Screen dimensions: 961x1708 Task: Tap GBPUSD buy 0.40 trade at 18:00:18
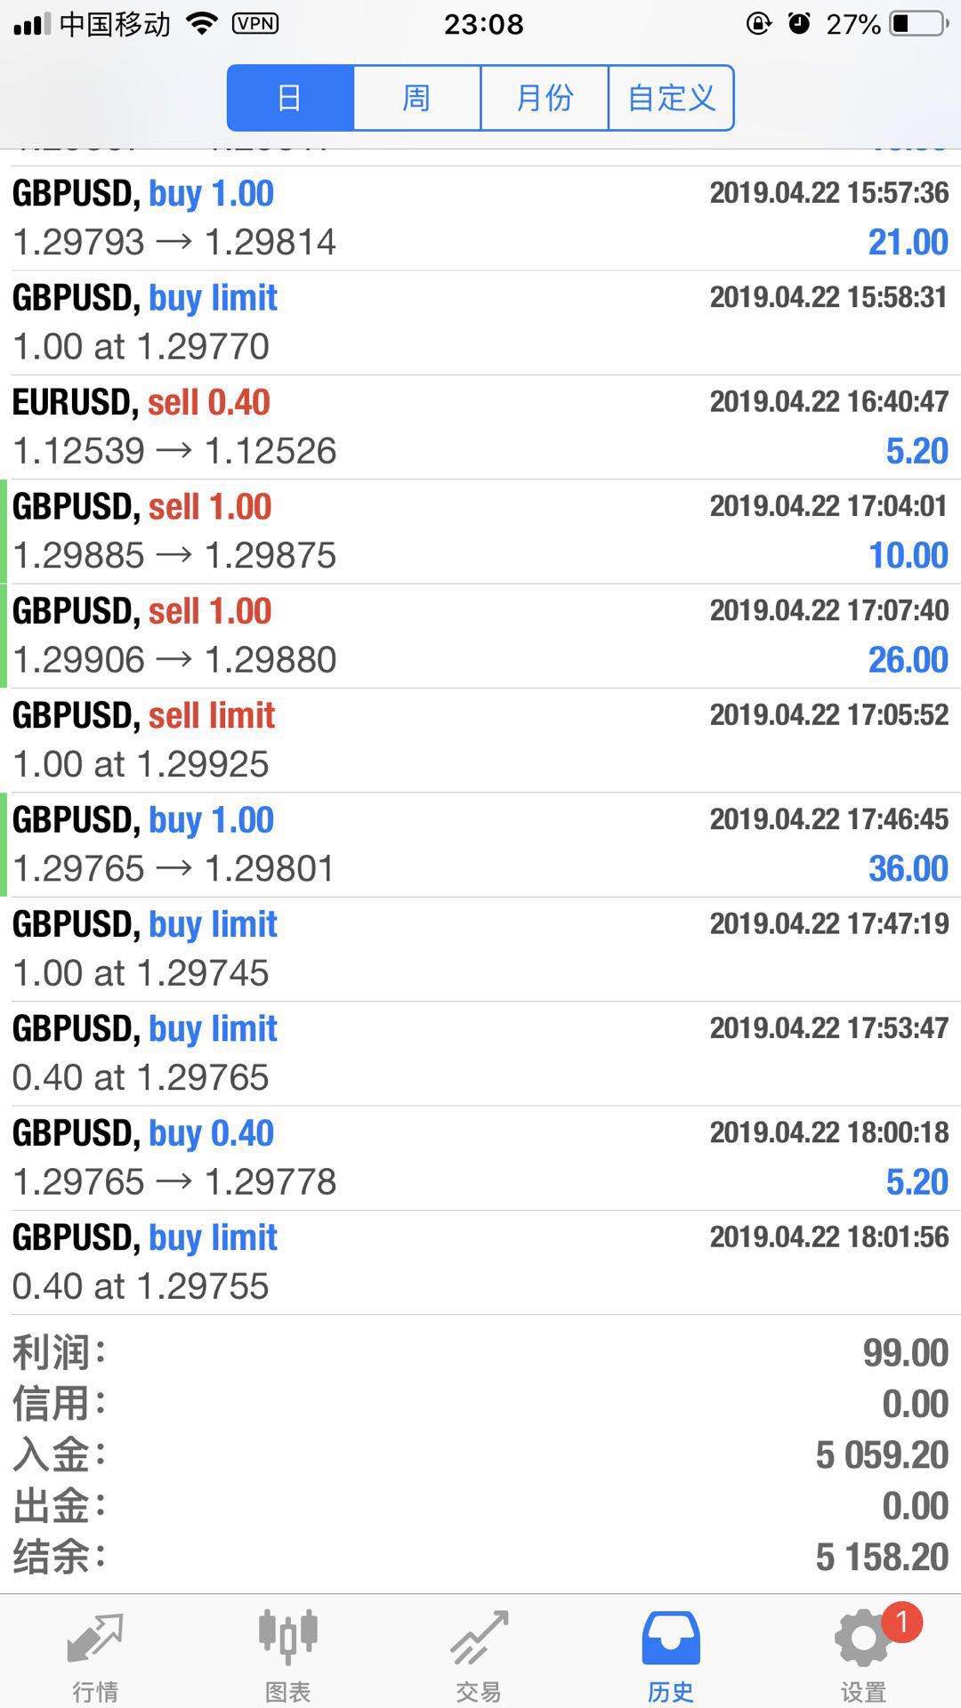pyautogui.click(x=480, y=1157)
